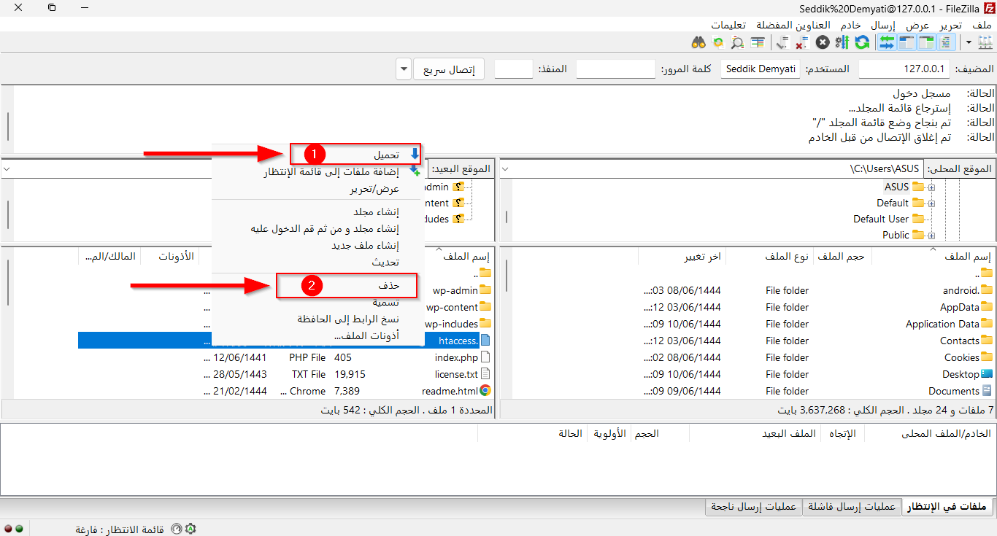Click the disconnect from server icon
This screenshot has width=997, height=536.
(x=802, y=42)
